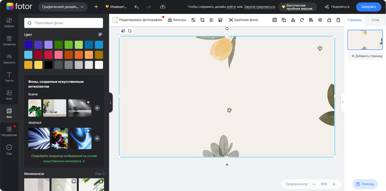Open the Тексты sidebar section
Screen dimensions: 386x191
(x=9, y=77)
